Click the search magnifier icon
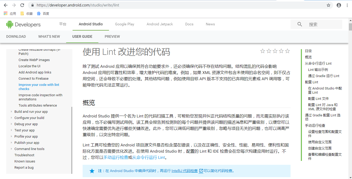The width and height of the screenshot is (352, 179). point(300,24)
